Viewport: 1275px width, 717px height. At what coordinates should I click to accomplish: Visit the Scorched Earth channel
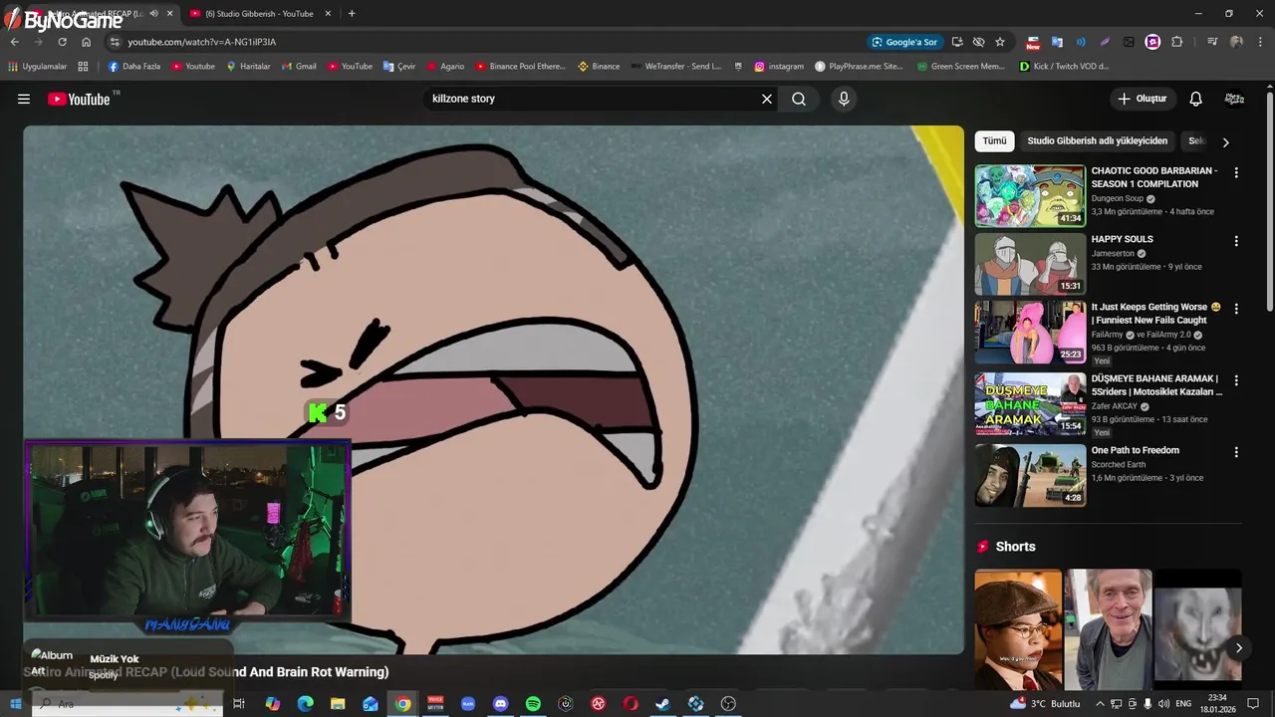(x=1119, y=465)
